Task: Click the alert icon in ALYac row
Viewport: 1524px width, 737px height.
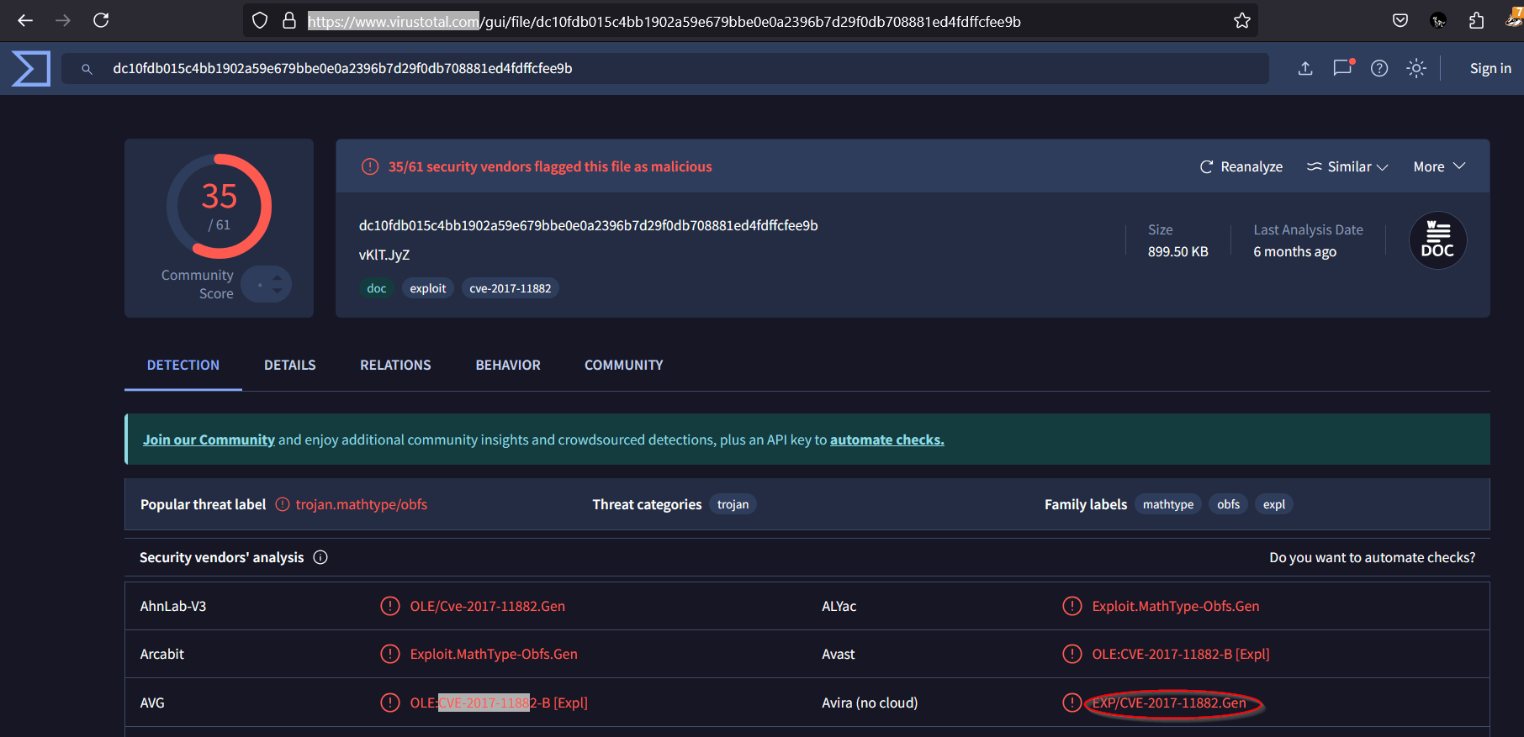Action: pyautogui.click(x=1072, y=606)
